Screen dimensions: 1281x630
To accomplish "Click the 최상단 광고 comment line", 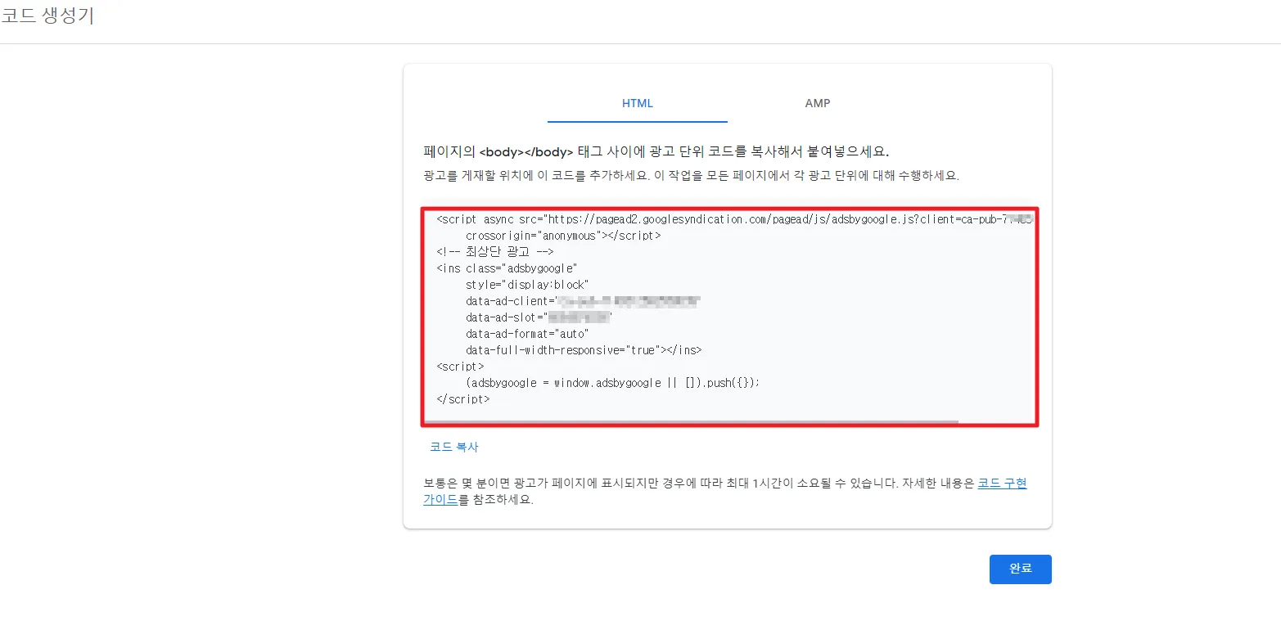I will tap(495, 252).
